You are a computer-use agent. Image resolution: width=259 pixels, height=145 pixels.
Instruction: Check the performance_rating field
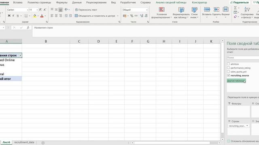[228, 68]
